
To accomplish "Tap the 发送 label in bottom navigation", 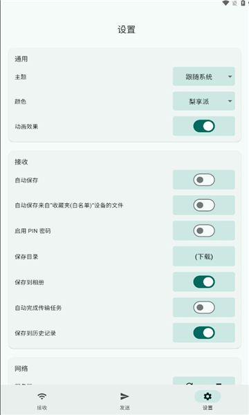I will pos(124,407).
